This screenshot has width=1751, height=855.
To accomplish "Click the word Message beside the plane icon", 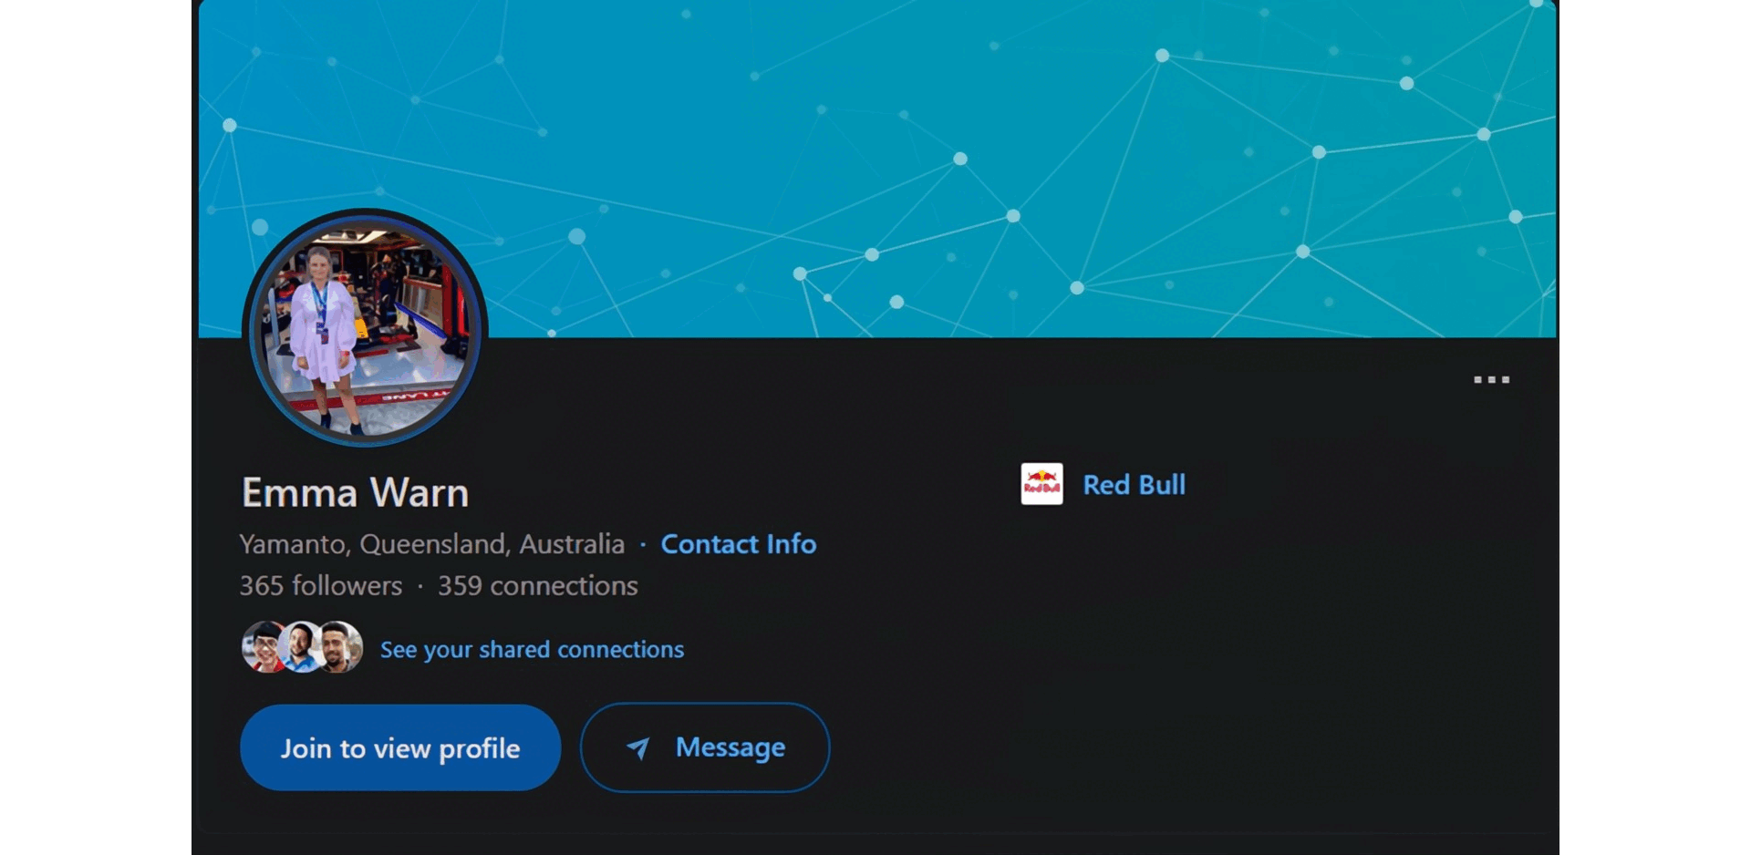I will tap(730, 747).
